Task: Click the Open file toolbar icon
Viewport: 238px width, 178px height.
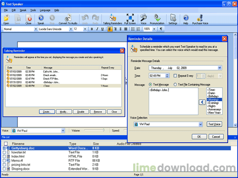Action: pos(6,19)
